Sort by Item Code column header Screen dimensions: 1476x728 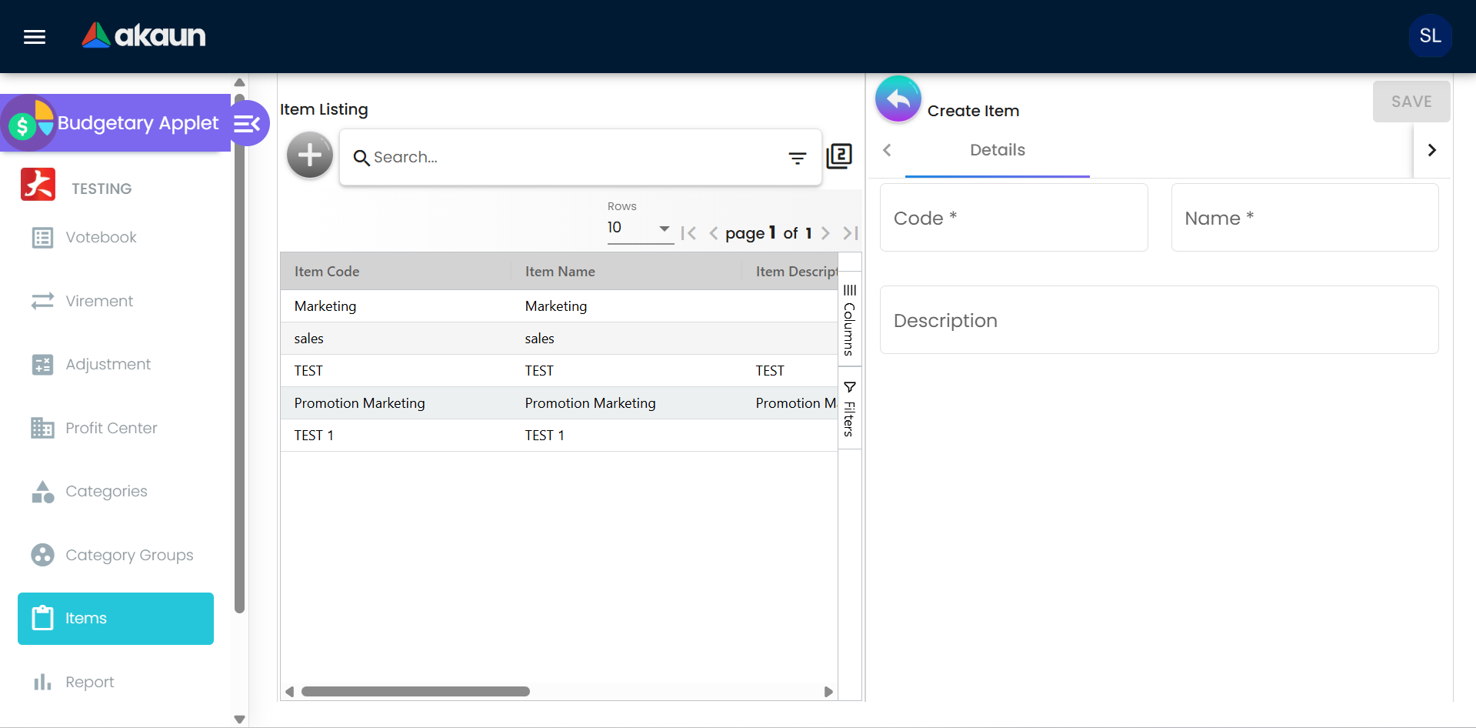395,272
